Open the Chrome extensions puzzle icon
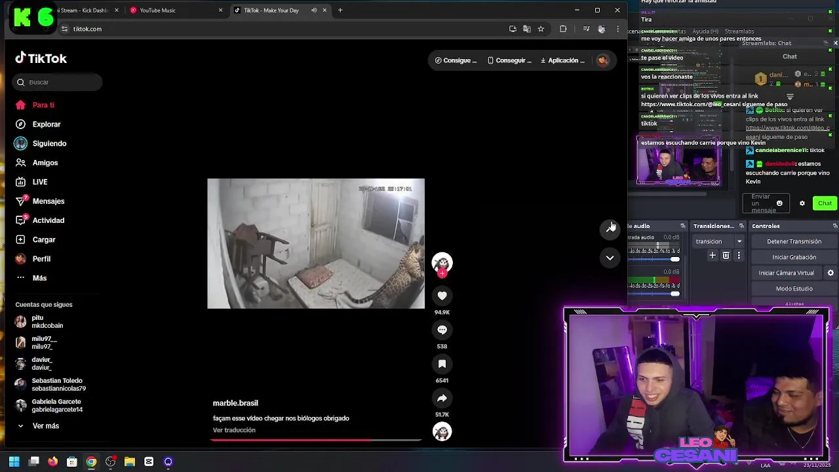839x472 pixels. 563,29
